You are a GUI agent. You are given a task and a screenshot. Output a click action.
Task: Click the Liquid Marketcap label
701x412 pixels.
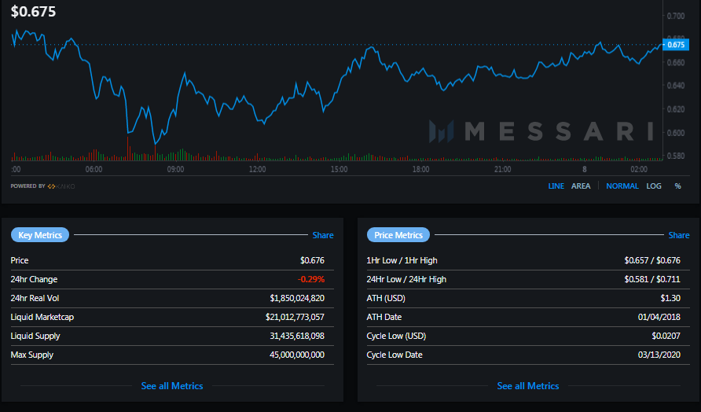pos(42,317)
